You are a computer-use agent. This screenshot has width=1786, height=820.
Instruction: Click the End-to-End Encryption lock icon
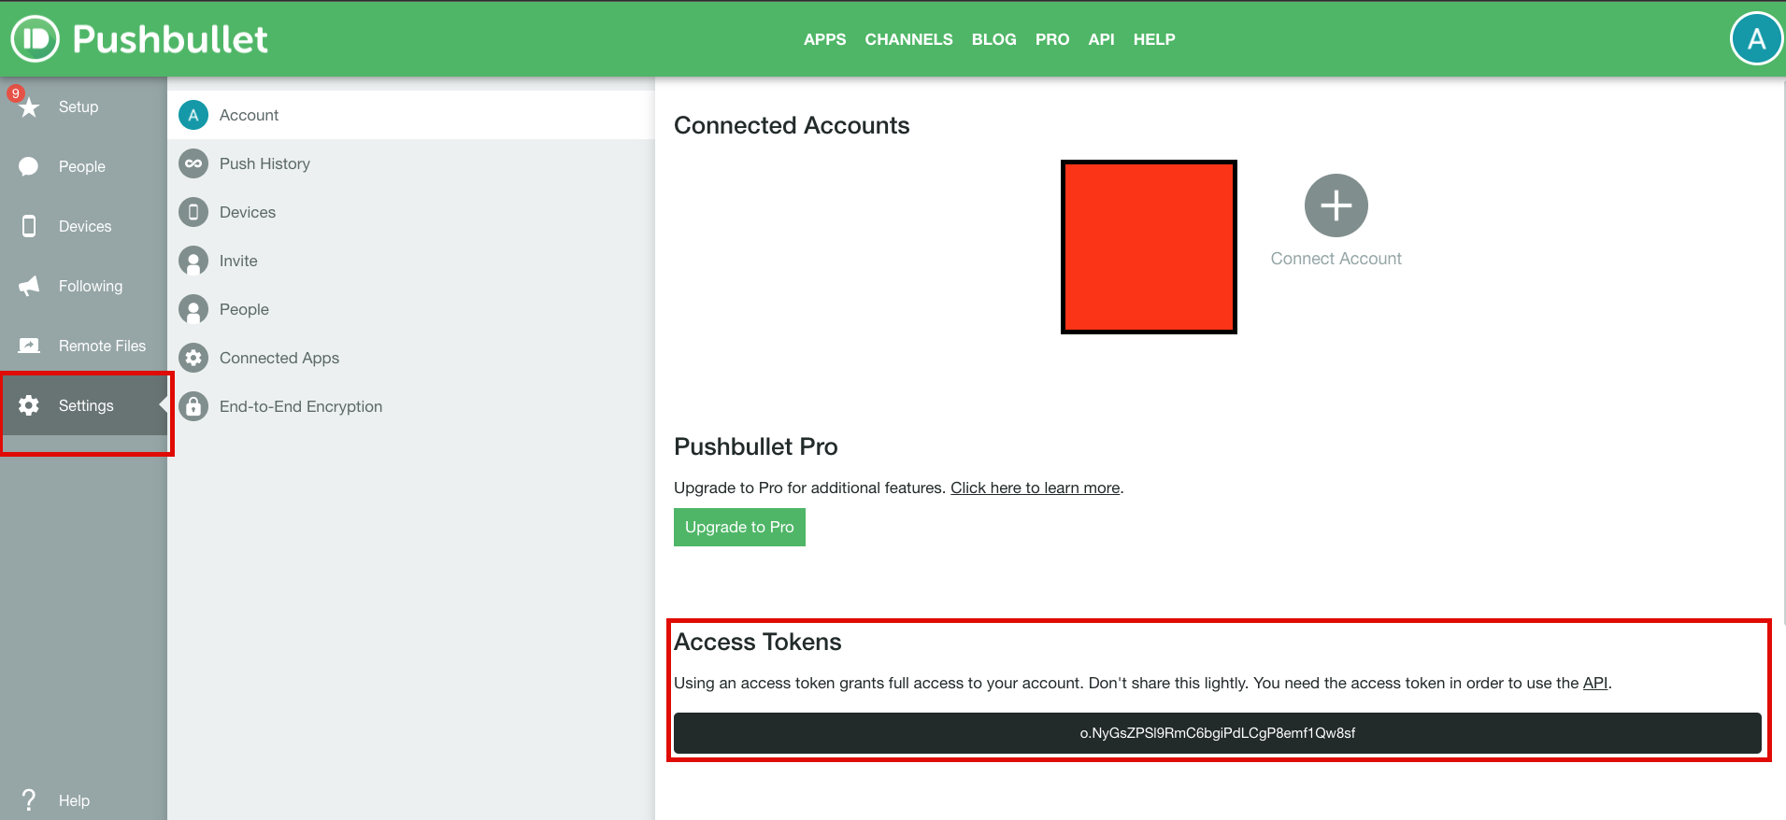pyautogui.click(x=193, y=406)
